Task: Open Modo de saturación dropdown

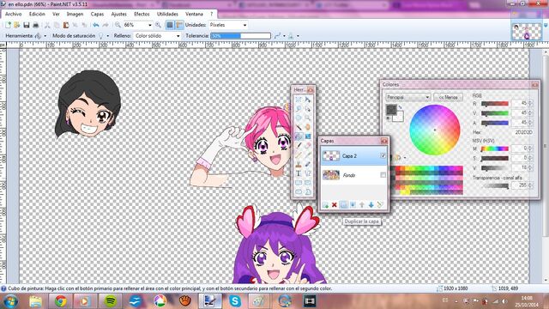Action: 108,36
